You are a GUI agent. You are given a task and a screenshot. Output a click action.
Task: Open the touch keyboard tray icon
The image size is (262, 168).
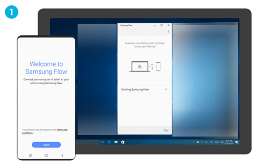click(x=217, y=142)
